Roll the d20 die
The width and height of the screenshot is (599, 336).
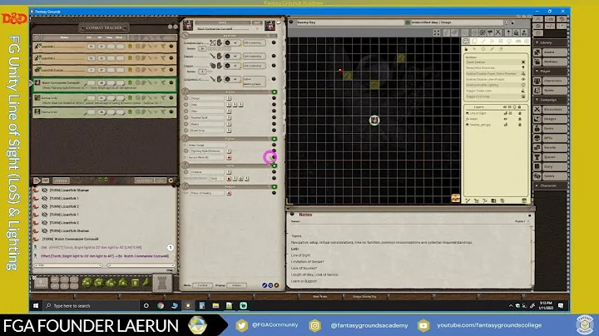87,283
